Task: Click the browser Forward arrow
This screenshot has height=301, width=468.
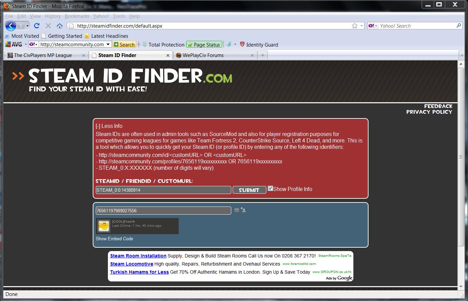Action: coord(21,26)
